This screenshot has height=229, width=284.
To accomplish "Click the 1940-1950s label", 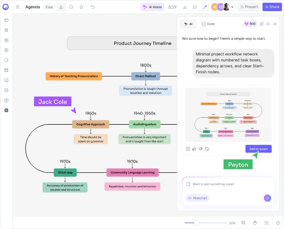I will 145,113.
